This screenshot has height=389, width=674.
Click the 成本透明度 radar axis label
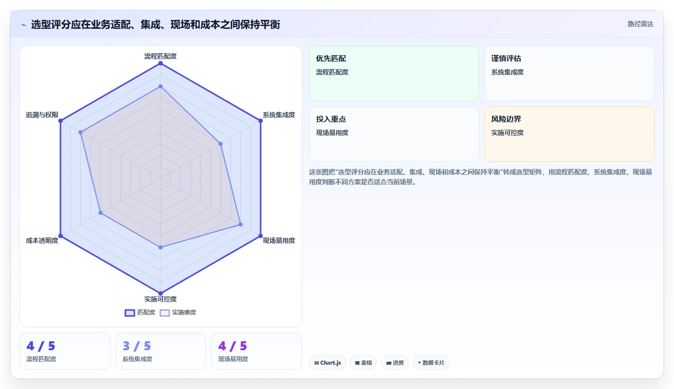click(x=42, y=240)
